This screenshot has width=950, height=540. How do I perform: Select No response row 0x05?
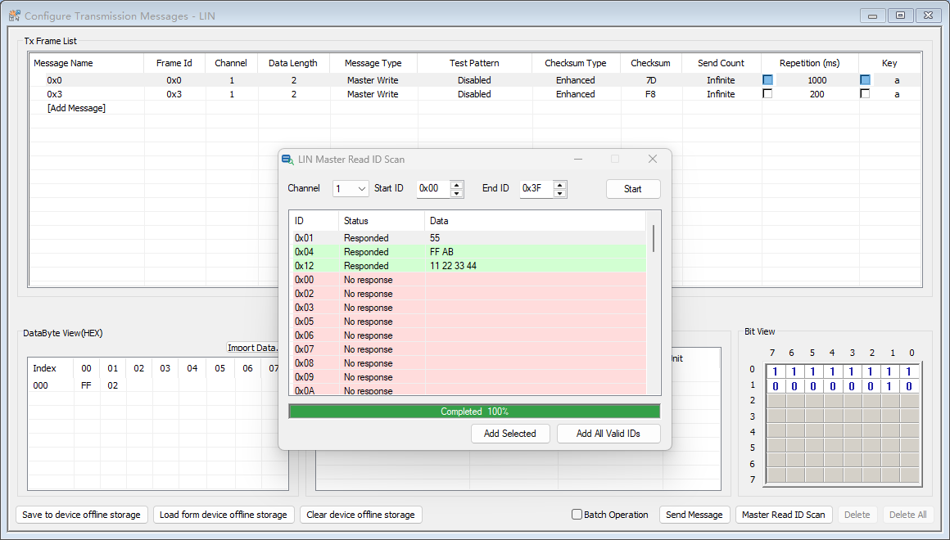469,322
